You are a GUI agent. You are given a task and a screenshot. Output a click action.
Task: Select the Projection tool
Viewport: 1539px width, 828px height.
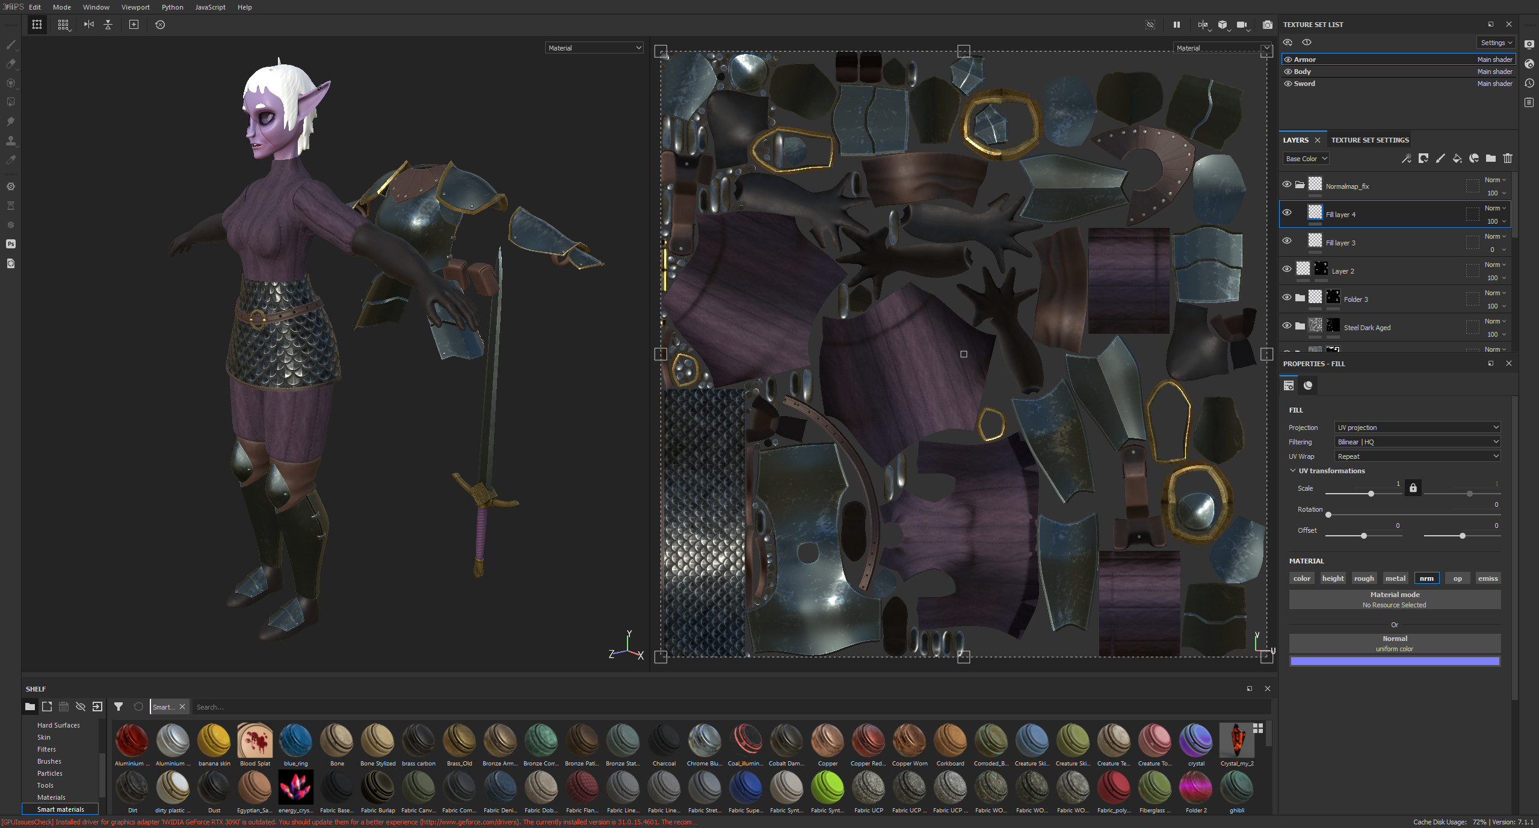[x=11, y=83]
